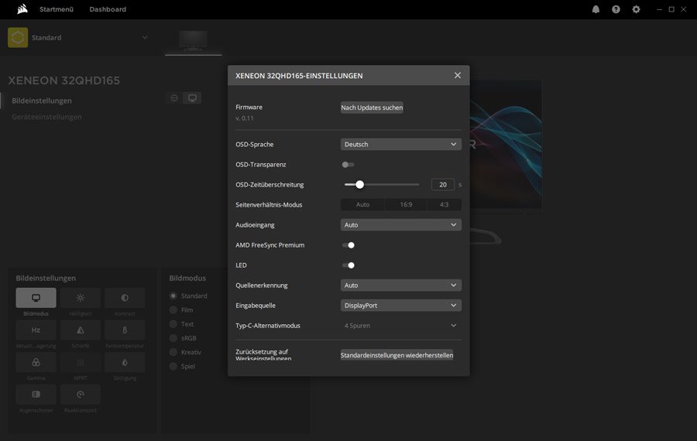Screen dimensions: 697x441
Task: Select Standard picture mode radio button
Action: (173, 296)
